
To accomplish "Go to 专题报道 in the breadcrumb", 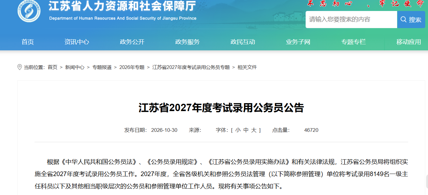I will pos(102,67).
